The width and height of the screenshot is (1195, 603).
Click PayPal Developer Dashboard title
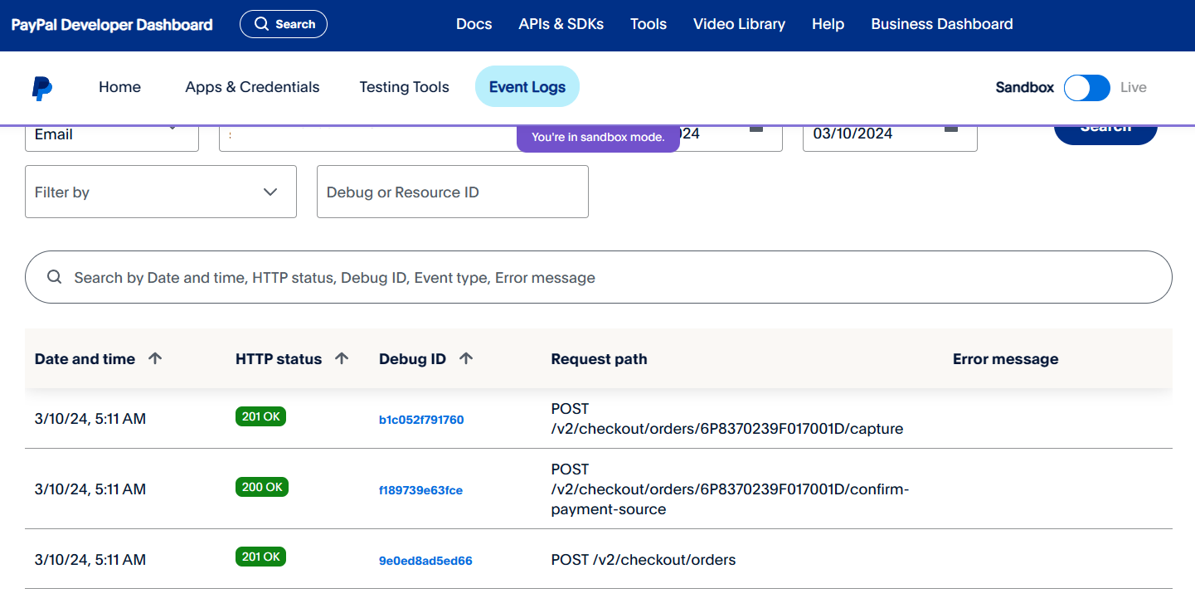(x=112, y=25)
